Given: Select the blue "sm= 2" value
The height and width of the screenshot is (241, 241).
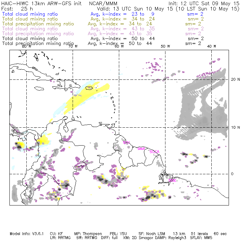Looking at the screenshot, I should point(195,14).
